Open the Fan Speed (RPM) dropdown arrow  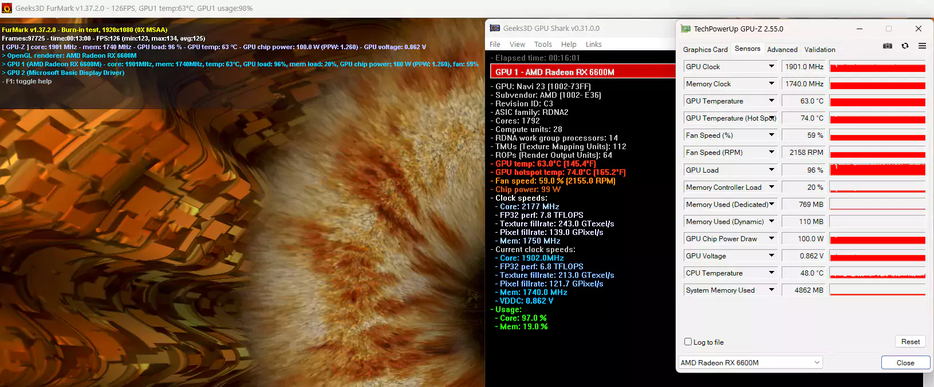click(x=771, y=153)
